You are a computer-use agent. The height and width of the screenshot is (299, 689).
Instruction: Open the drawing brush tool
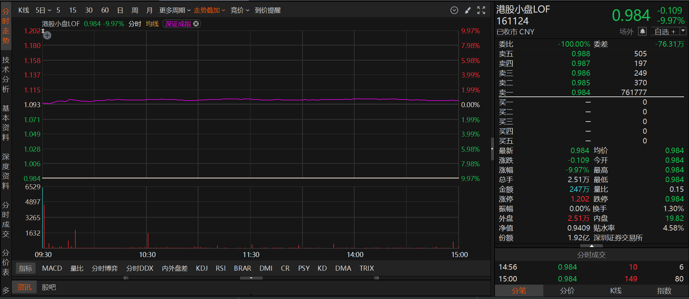point(468,10)
